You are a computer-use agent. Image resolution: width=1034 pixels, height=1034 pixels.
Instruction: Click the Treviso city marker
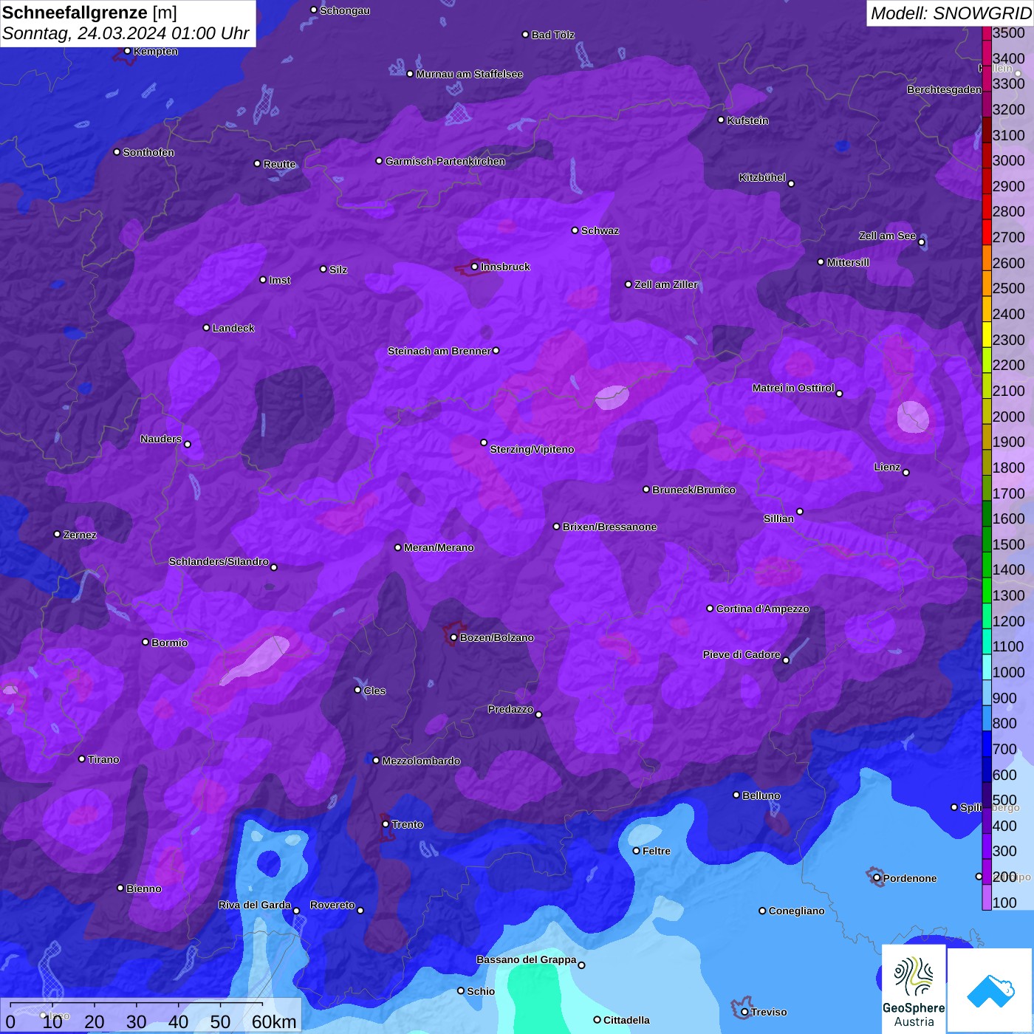(744, 1012)
